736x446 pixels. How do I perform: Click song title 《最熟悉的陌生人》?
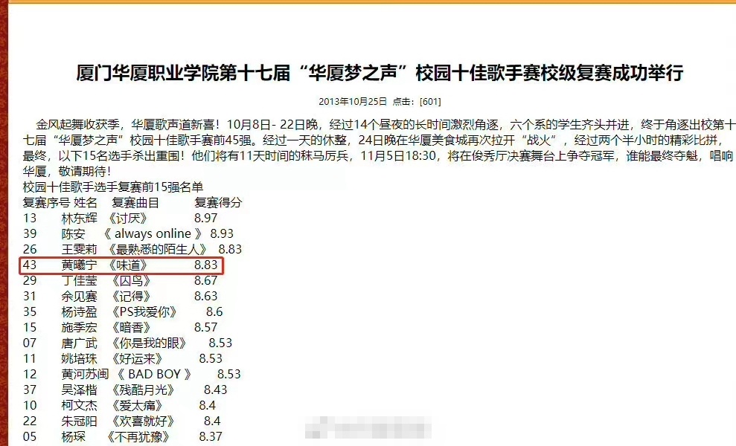tap(157, 249)
